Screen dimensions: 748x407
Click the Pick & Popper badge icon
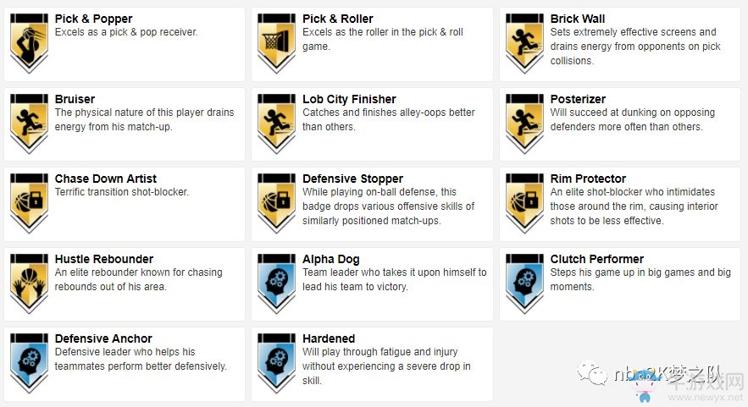coord(29,43)
